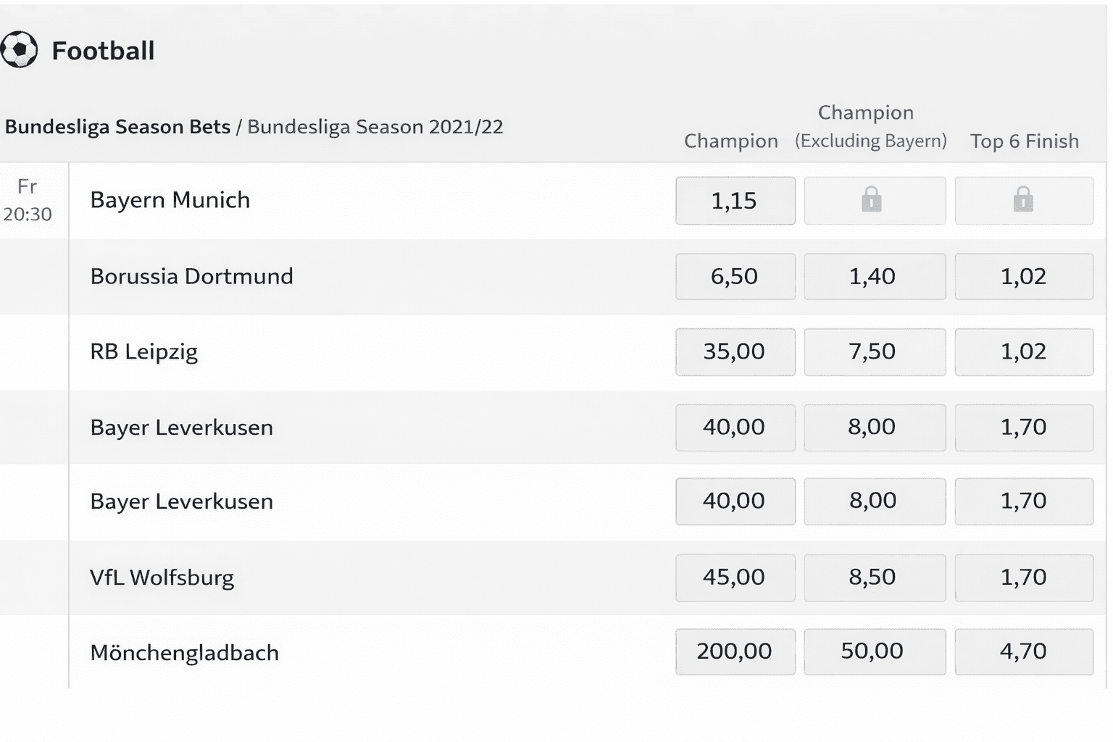
Task: Click RB Leipzig's 35,00 Champion odds
Action: (735, 352)
